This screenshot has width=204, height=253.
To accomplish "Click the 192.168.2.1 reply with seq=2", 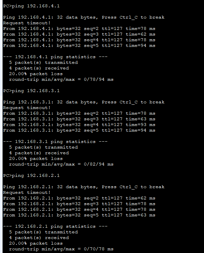I will click(79, 198).
